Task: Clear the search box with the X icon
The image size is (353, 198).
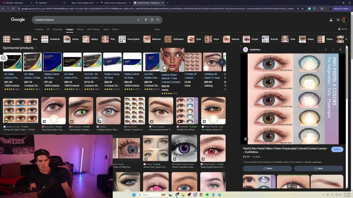Action: tap(138, 20)
